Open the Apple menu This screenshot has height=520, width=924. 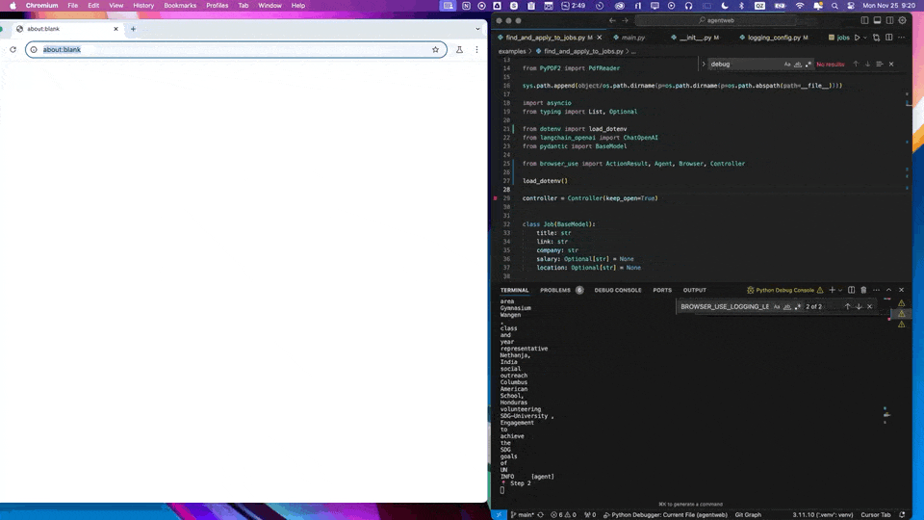tap(13, 6)
